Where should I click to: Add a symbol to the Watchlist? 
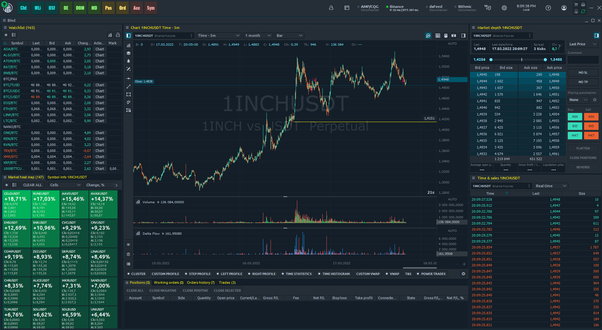click(6, 35)
